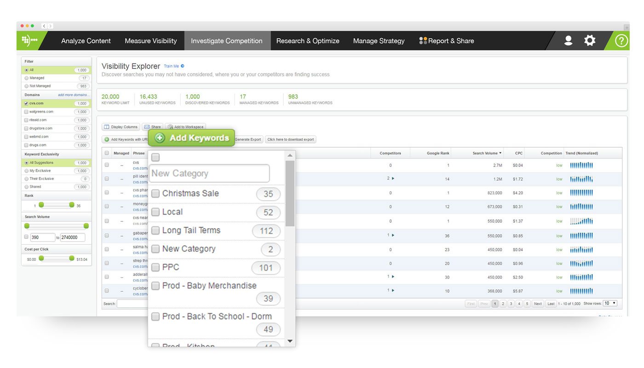Select the Managed filter radio button

click(27, 78)
